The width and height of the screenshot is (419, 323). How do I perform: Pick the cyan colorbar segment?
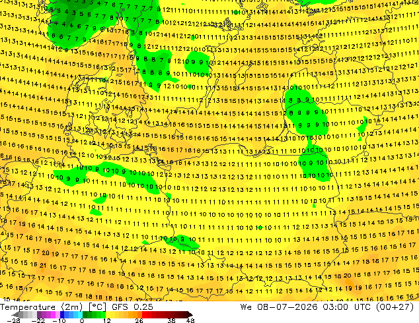80,314
